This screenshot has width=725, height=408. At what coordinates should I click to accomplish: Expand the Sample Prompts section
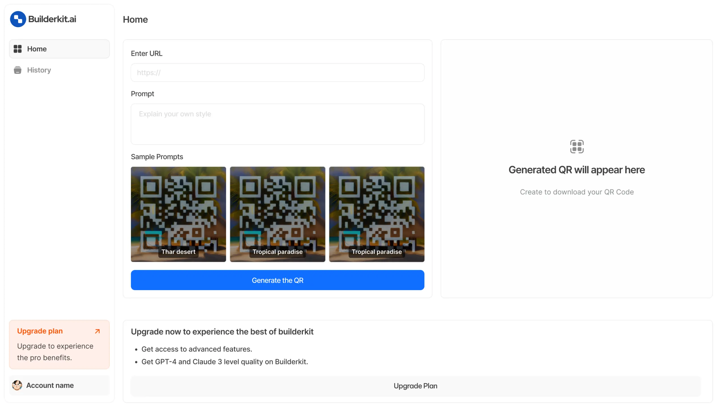pyautogui.click(x=157, y=156)
